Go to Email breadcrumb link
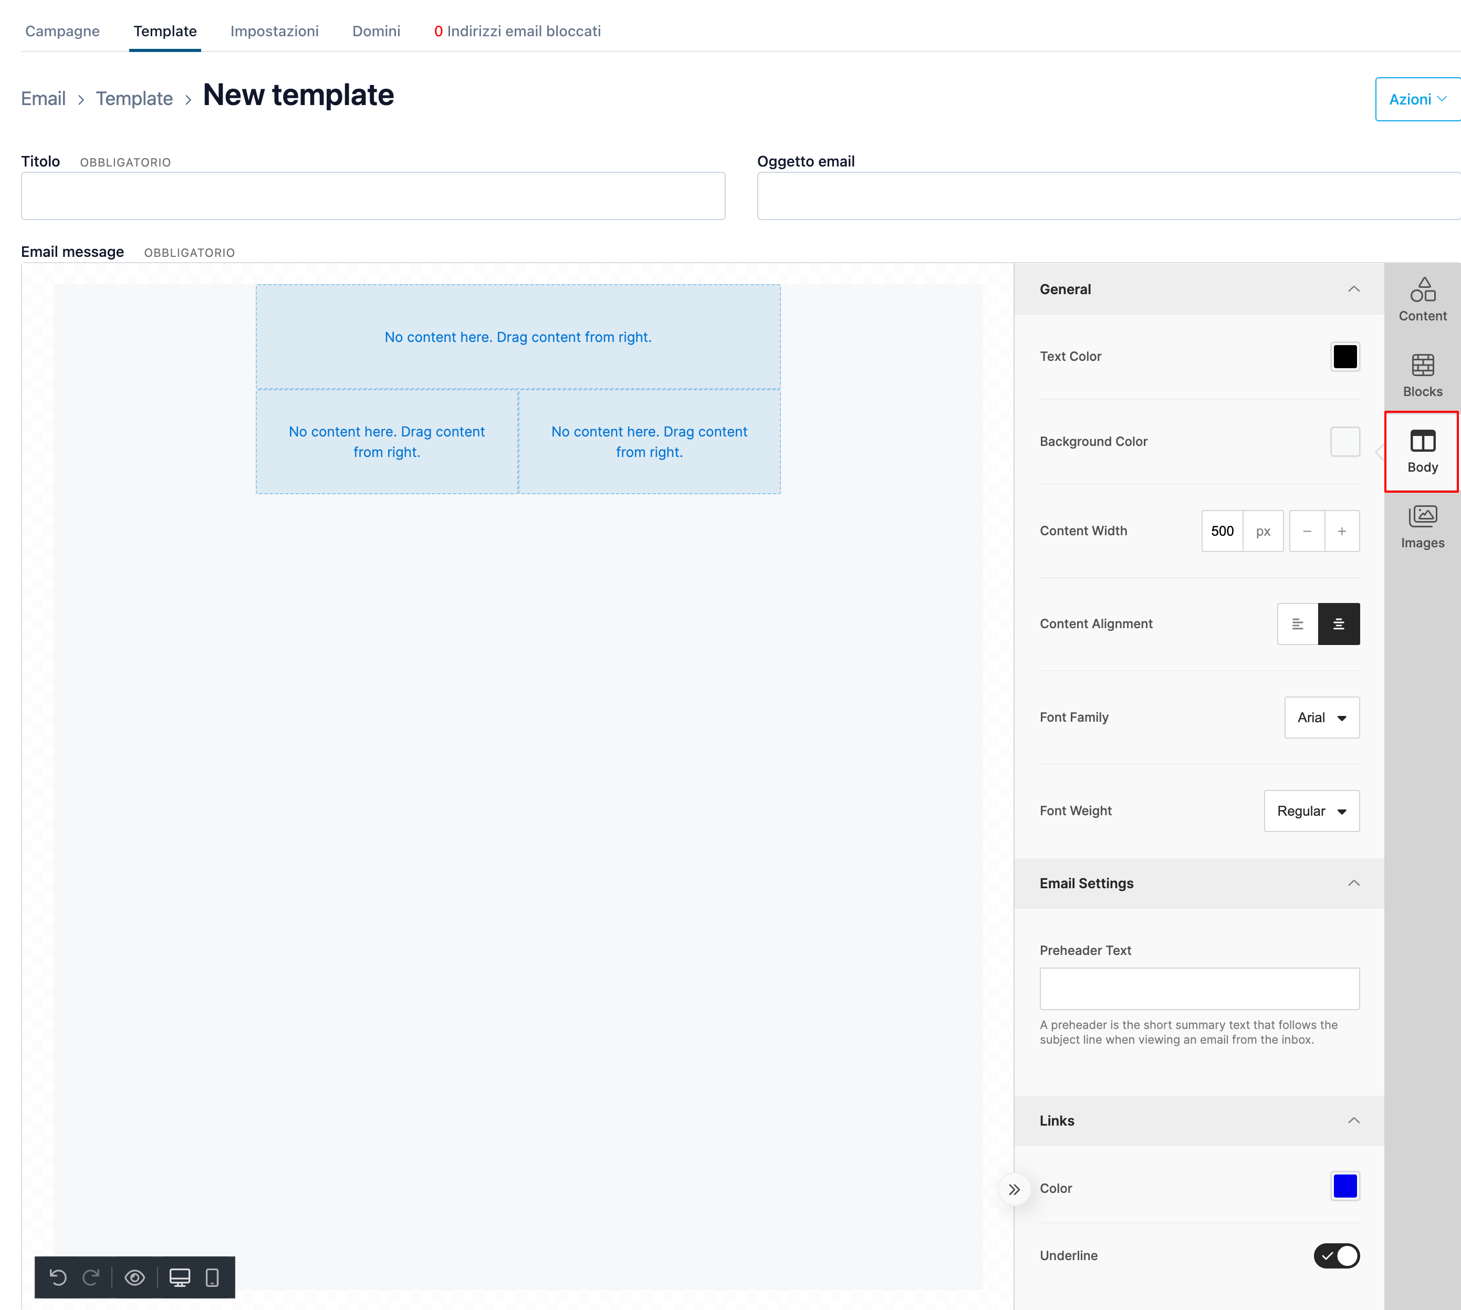 pyautogui.click(x=43, y=99)
